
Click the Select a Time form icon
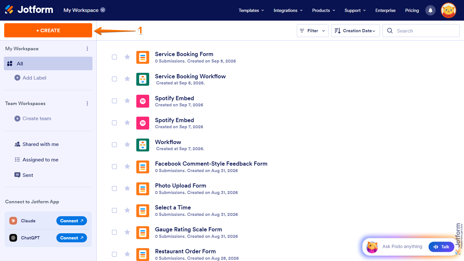pos(143,211)
